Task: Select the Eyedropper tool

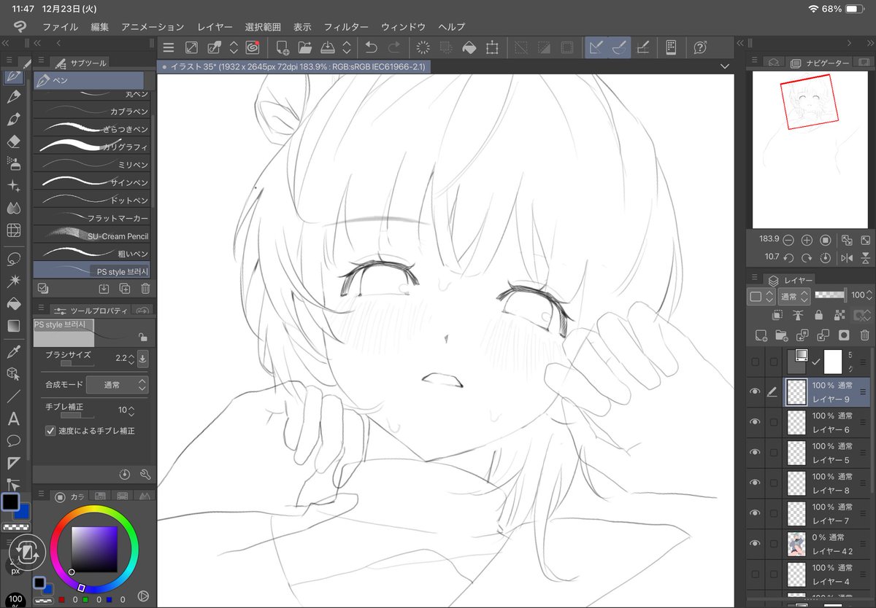Action: coord(13,353)
